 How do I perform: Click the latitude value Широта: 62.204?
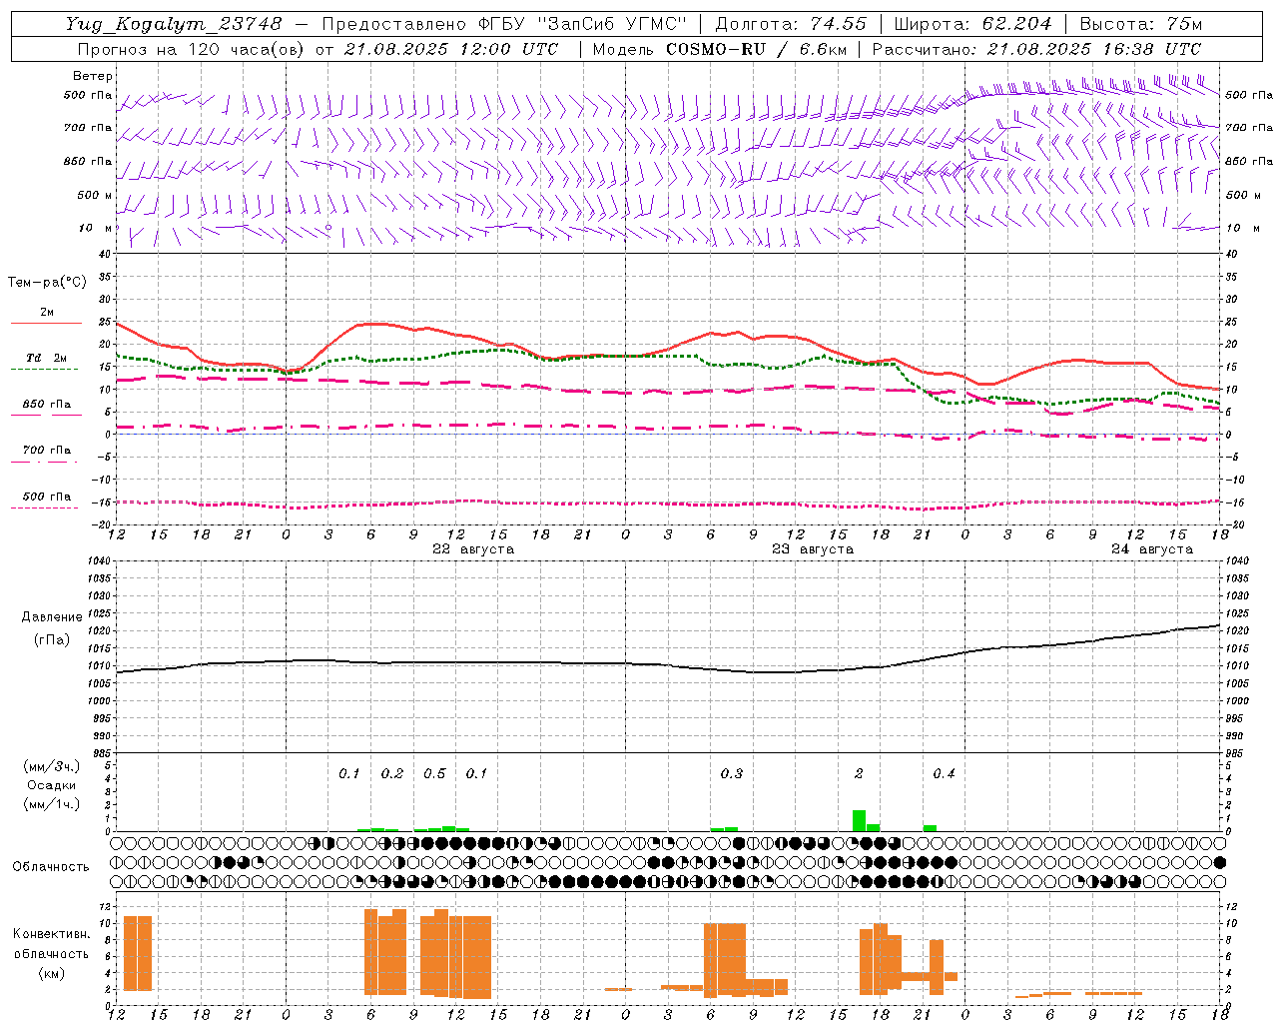coord(972,24)
